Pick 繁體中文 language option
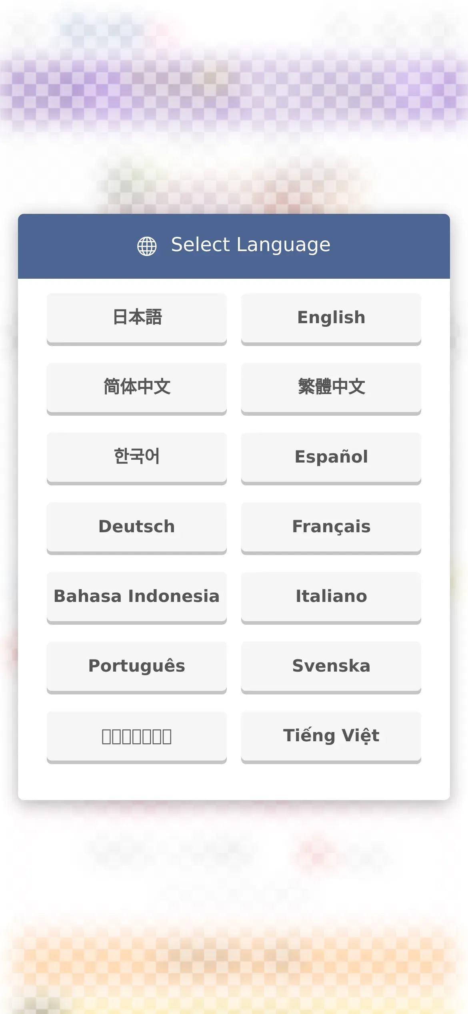This screenshot has height=1014, width=468. (x=331, y=388)
